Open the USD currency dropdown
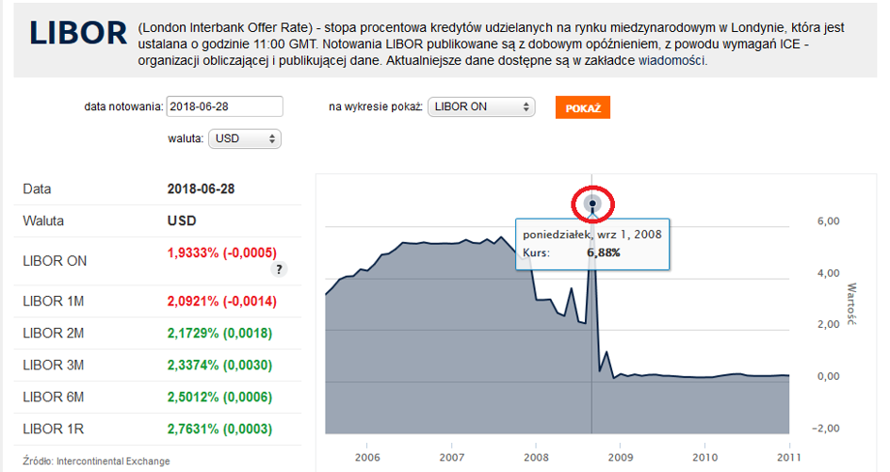 click(x=245, y=138)
